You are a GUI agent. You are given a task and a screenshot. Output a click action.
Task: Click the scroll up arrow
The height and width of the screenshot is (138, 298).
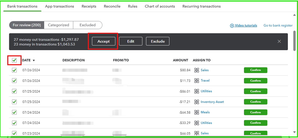coord(294,15)
